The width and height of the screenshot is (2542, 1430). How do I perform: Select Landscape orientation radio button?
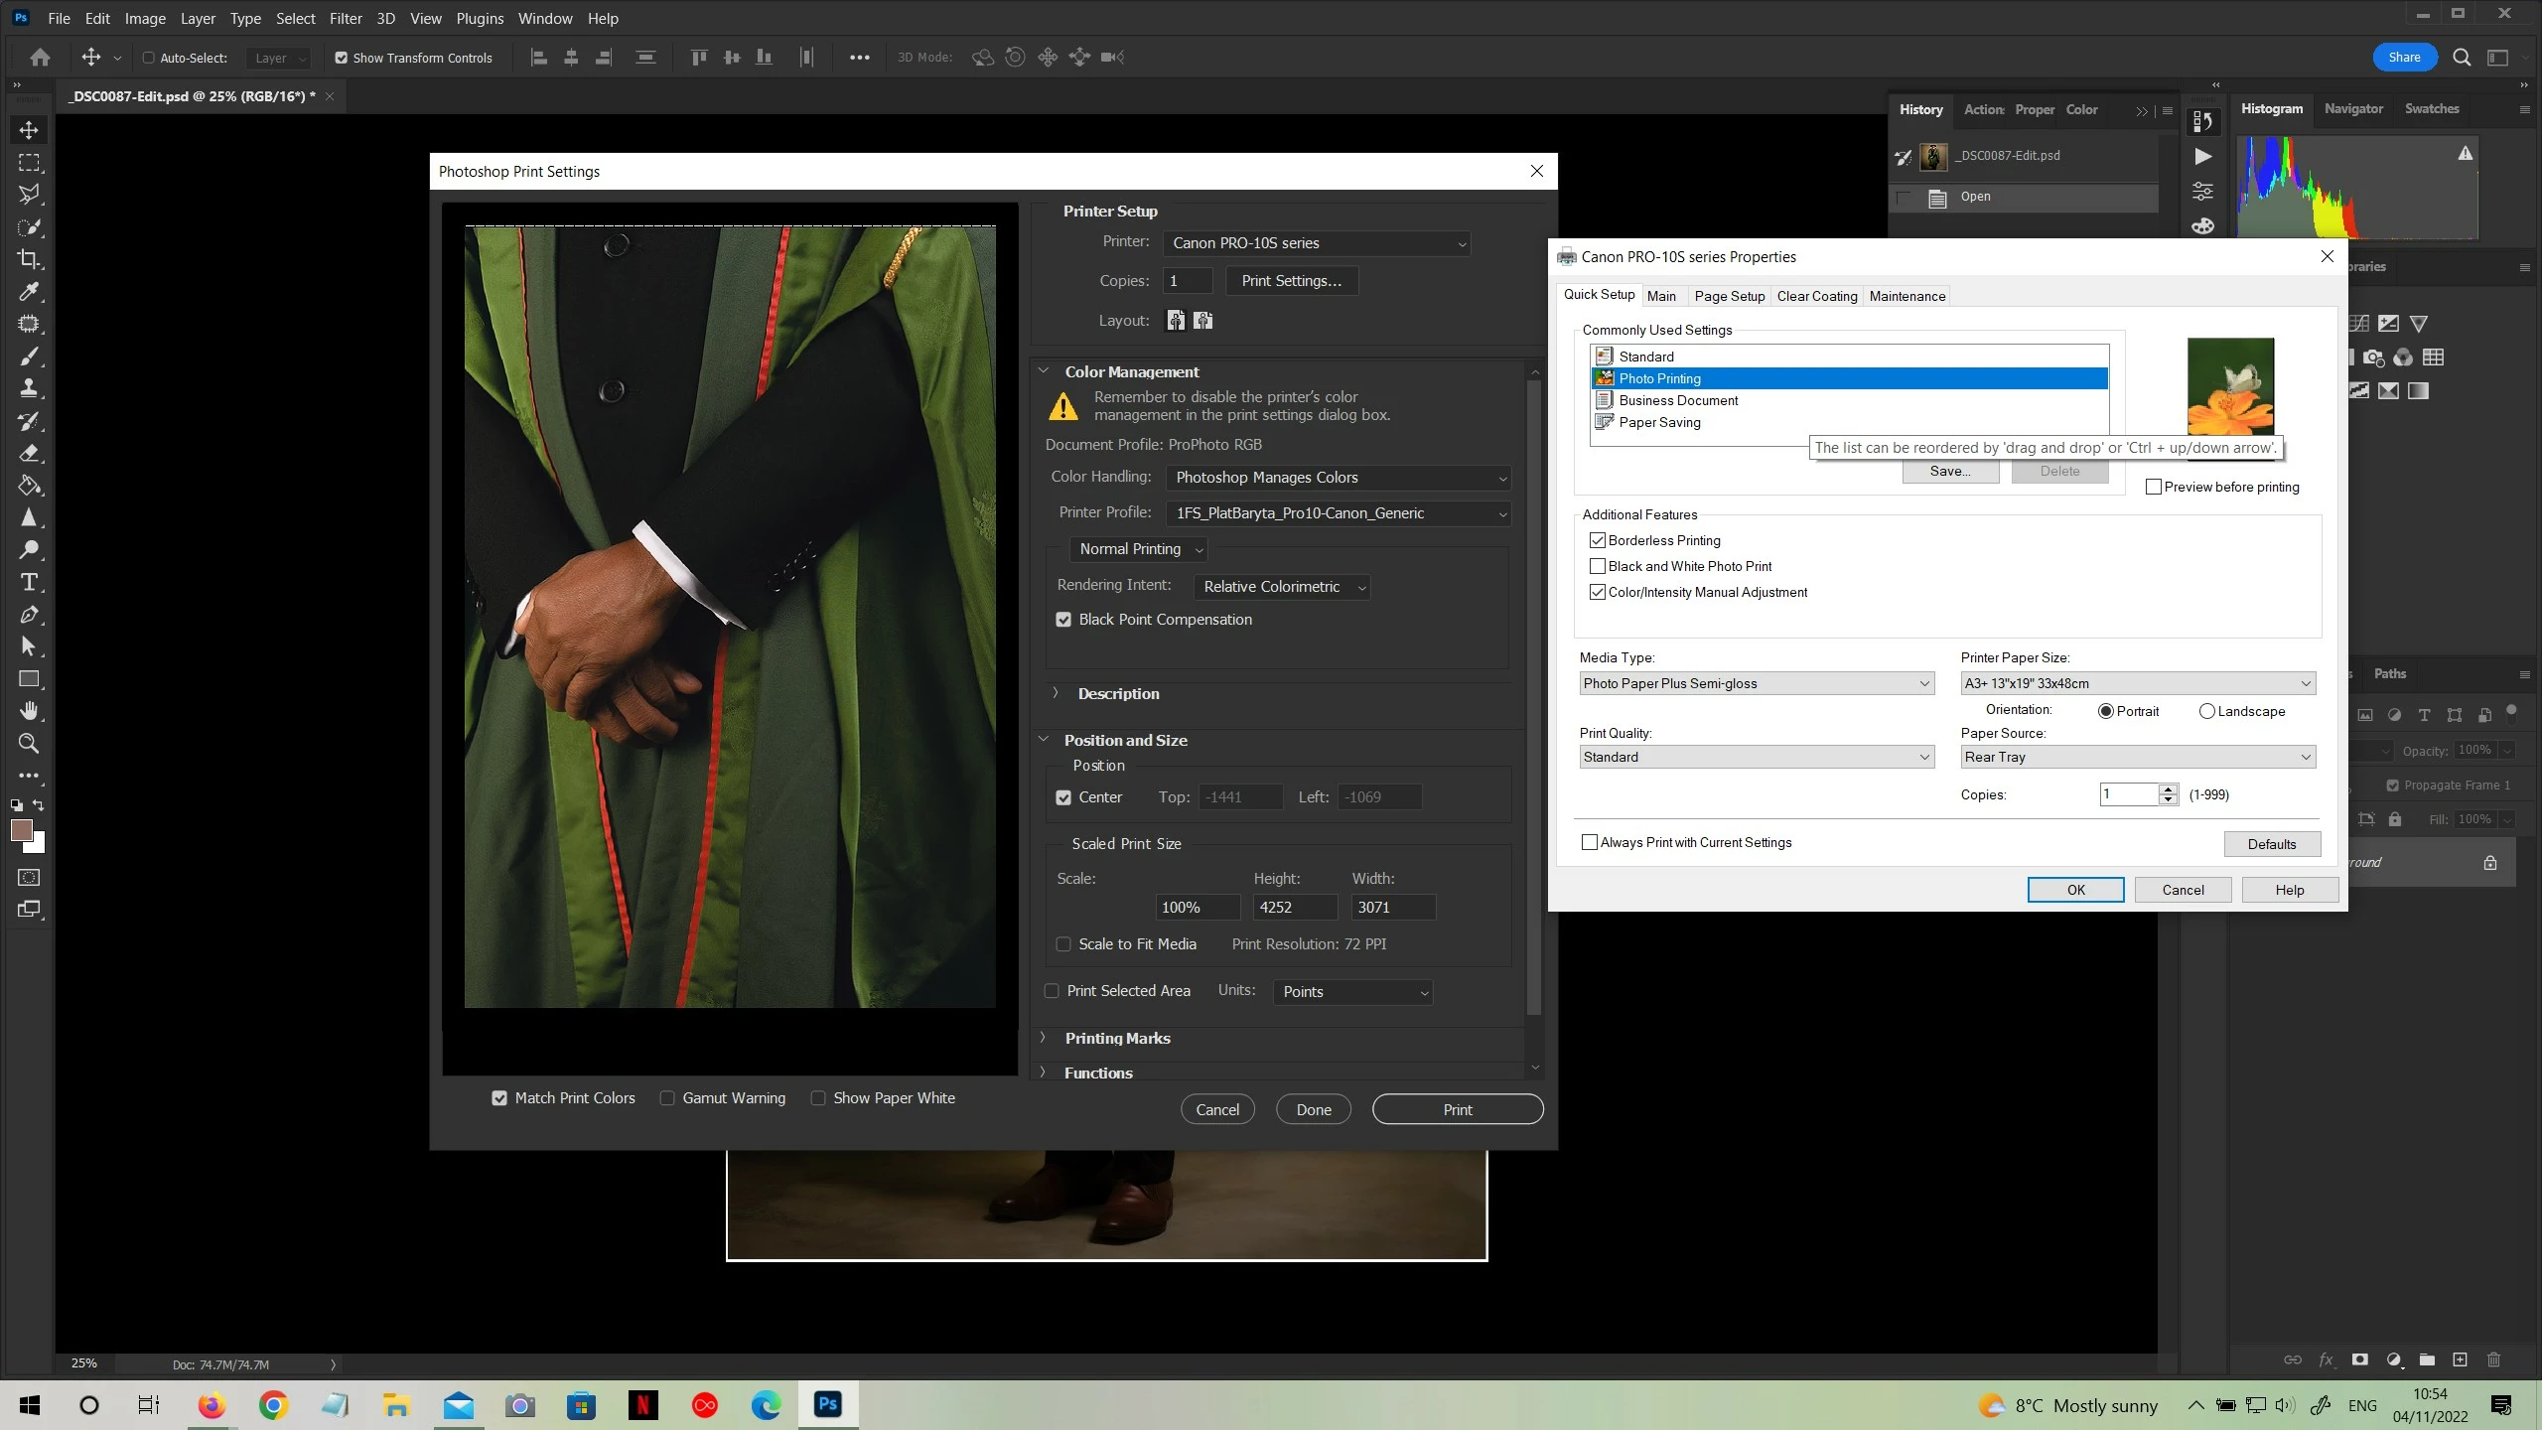2206,711
